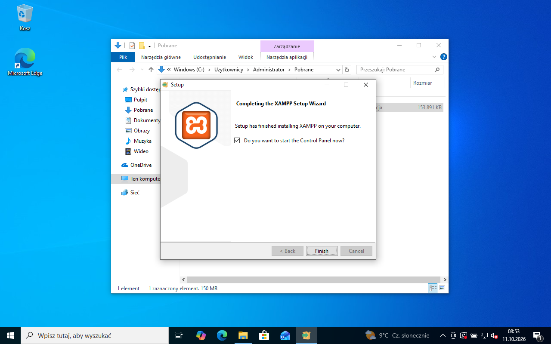Open Obrazy in the navigation pane

tap(142, 131)
